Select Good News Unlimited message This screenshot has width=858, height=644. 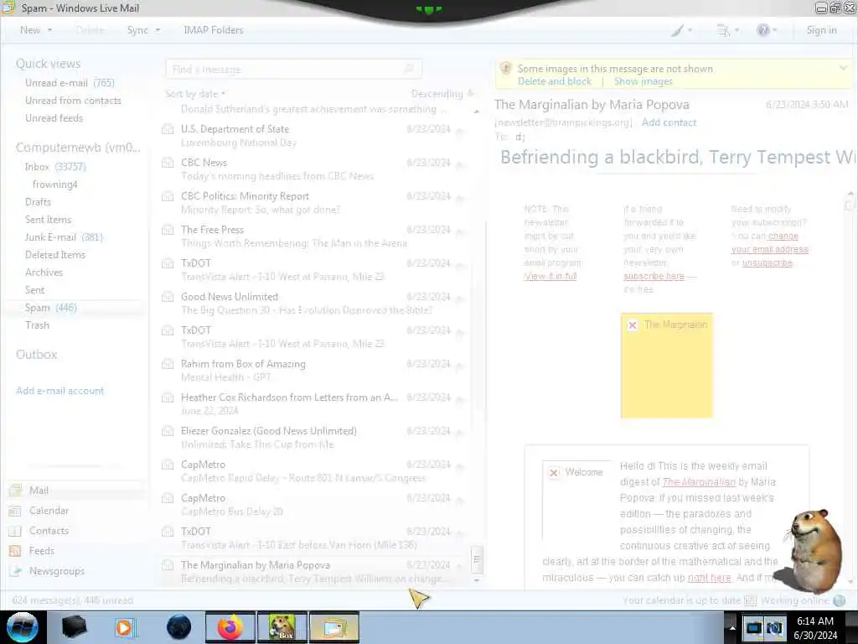(x=312, y=303)
